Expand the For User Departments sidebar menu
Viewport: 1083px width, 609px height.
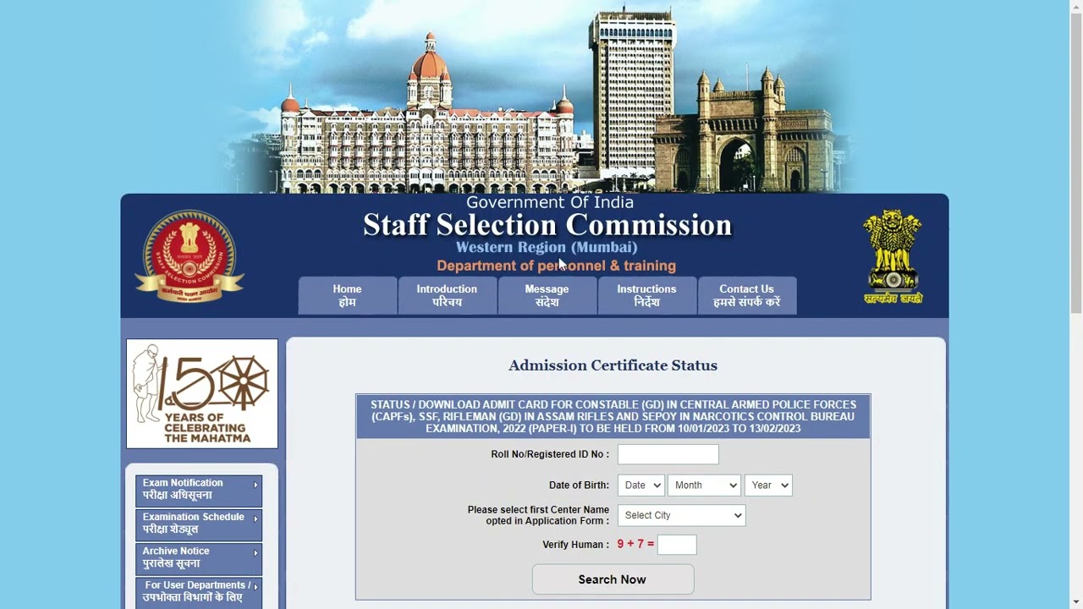click(x=199, y=591)
